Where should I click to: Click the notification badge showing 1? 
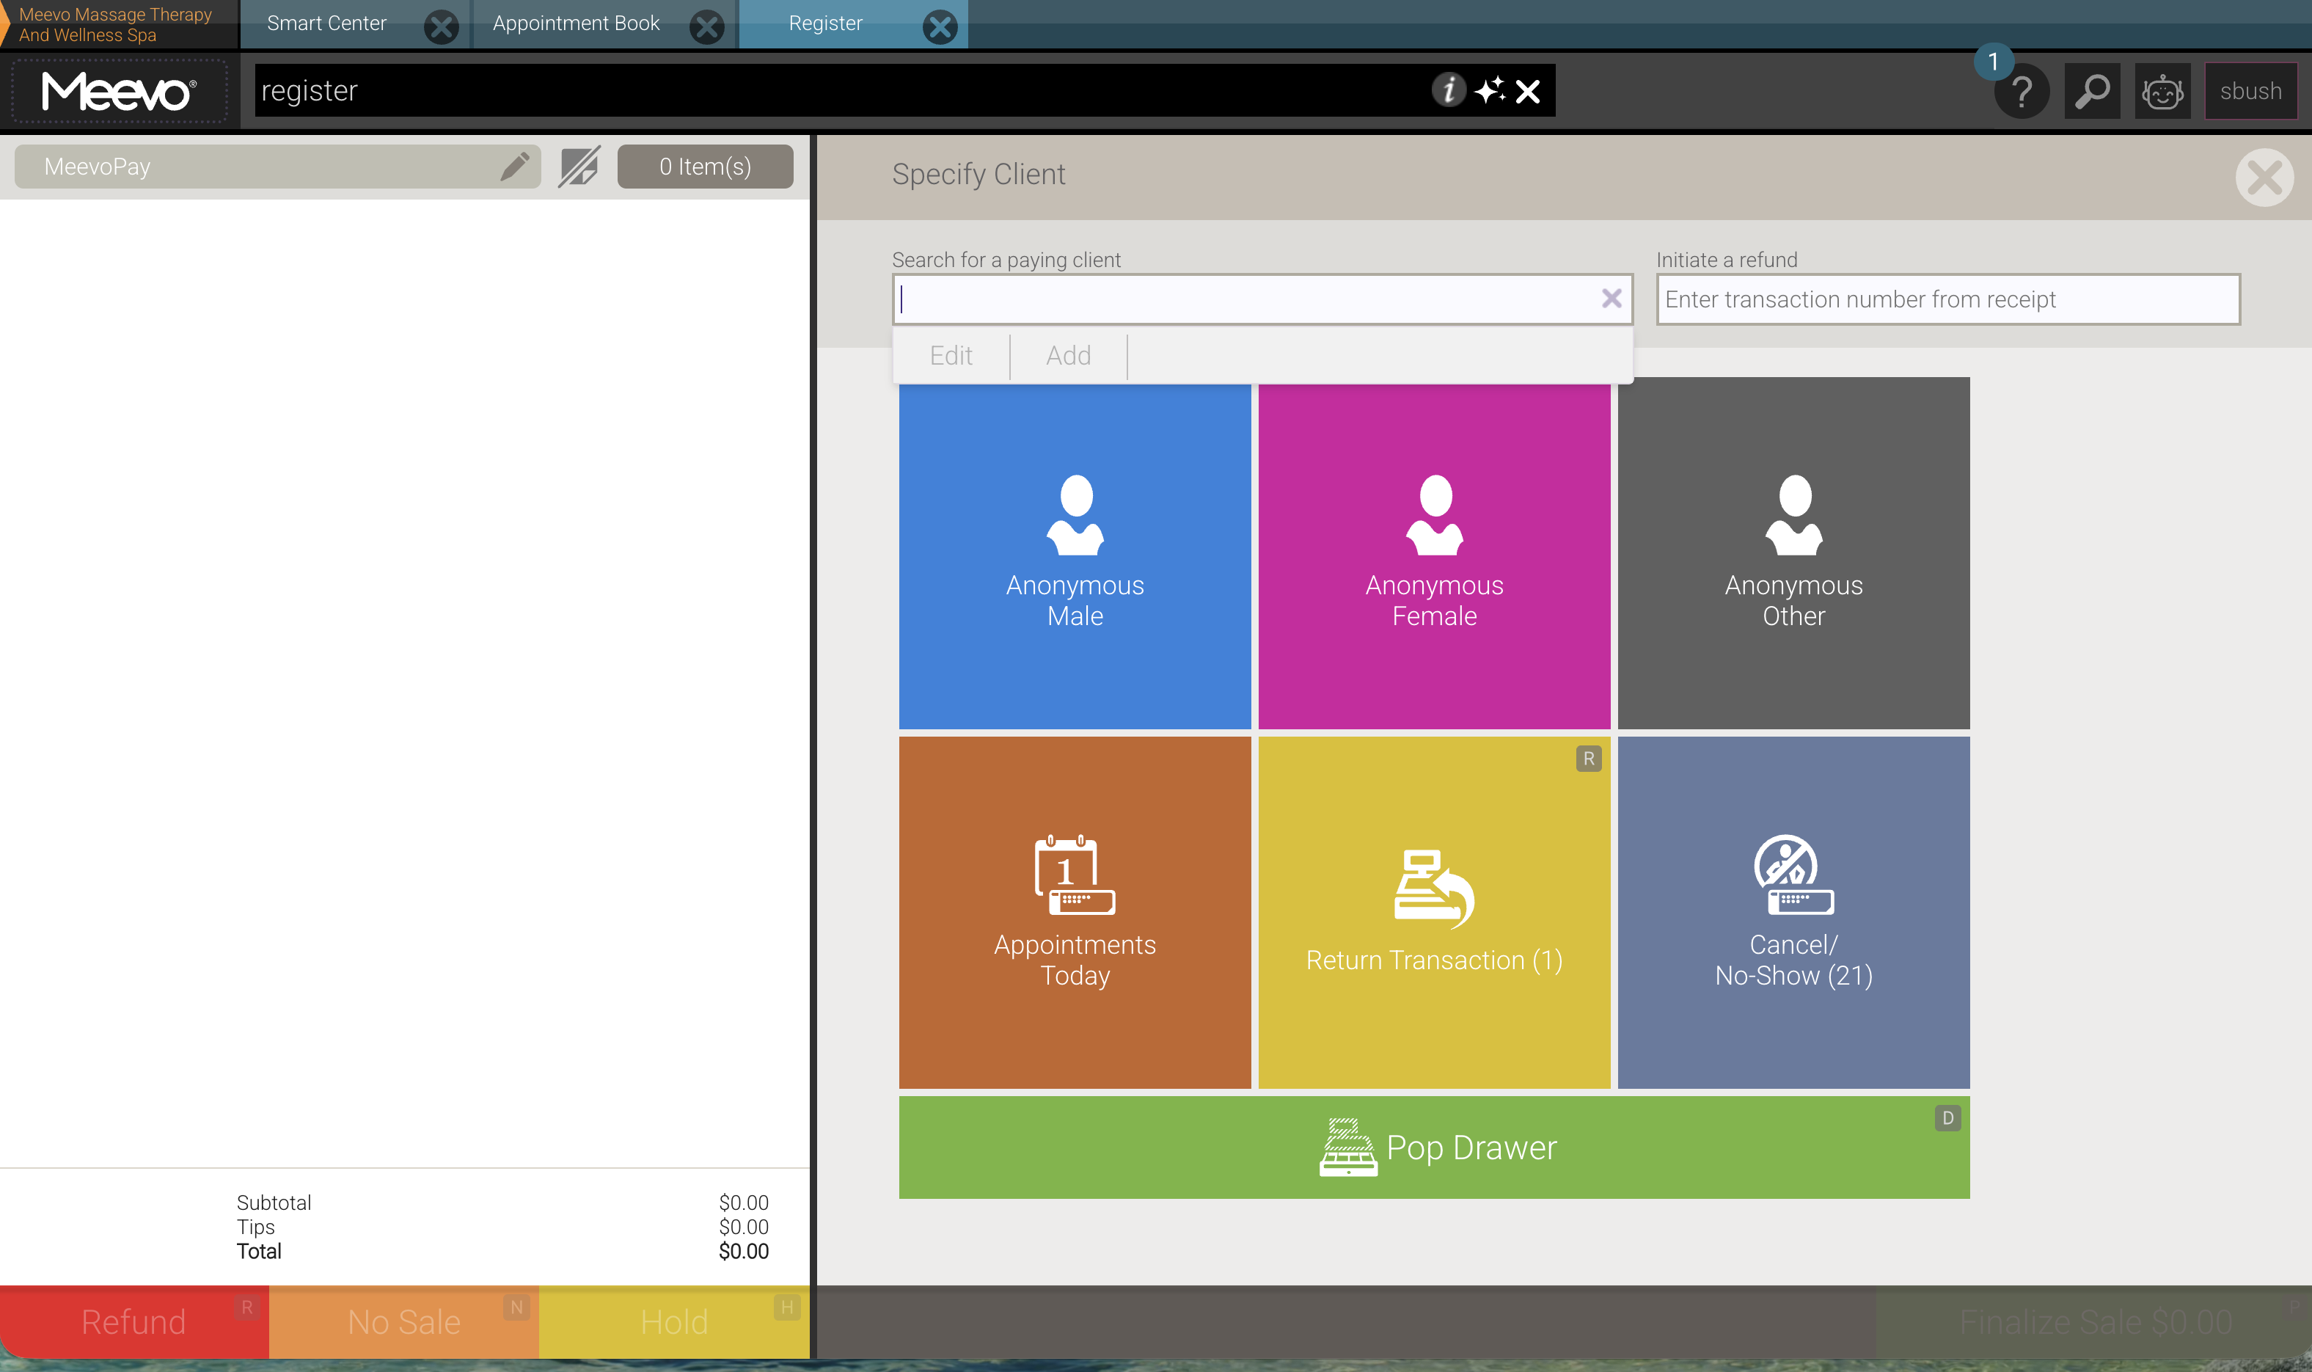(1993, 62)
